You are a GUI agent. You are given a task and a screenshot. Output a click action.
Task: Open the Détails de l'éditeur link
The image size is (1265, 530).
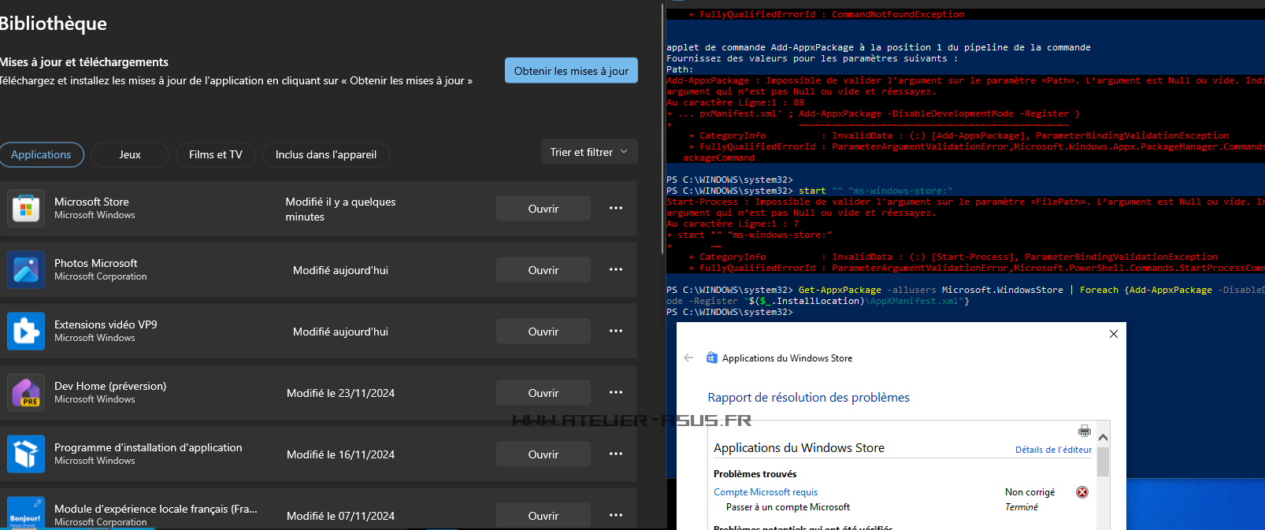click(x=1053, y=450)
